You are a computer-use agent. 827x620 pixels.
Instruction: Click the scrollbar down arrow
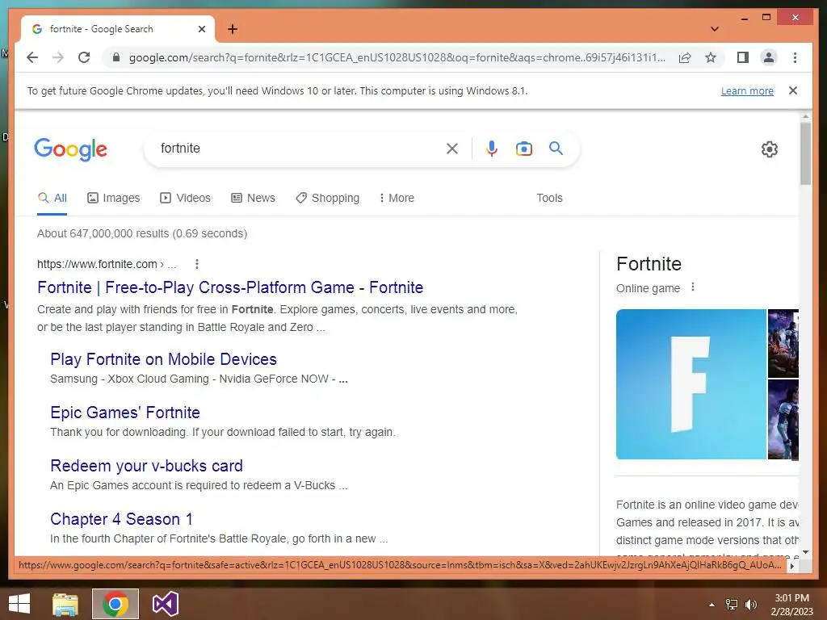point(805,552)
